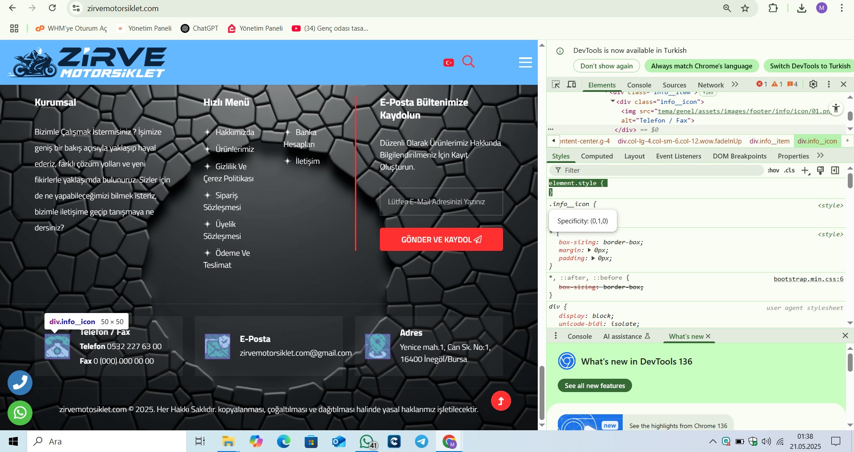Open the hamburger menu on the website
Viewport: 854px width, 452px height.
point(525,63)
